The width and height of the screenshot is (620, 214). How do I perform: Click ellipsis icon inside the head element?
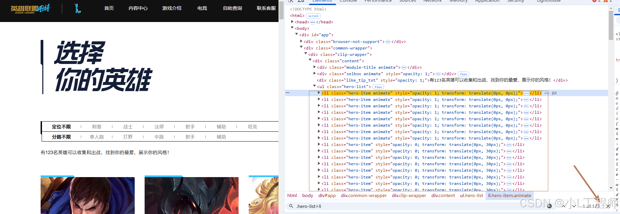pos(313,22)
